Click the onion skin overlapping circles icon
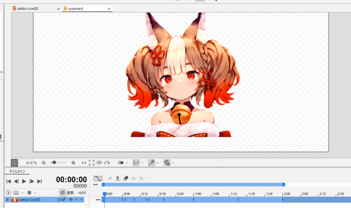Image resolution: width=351 pixels, height=208 pixels. [126, 178]
